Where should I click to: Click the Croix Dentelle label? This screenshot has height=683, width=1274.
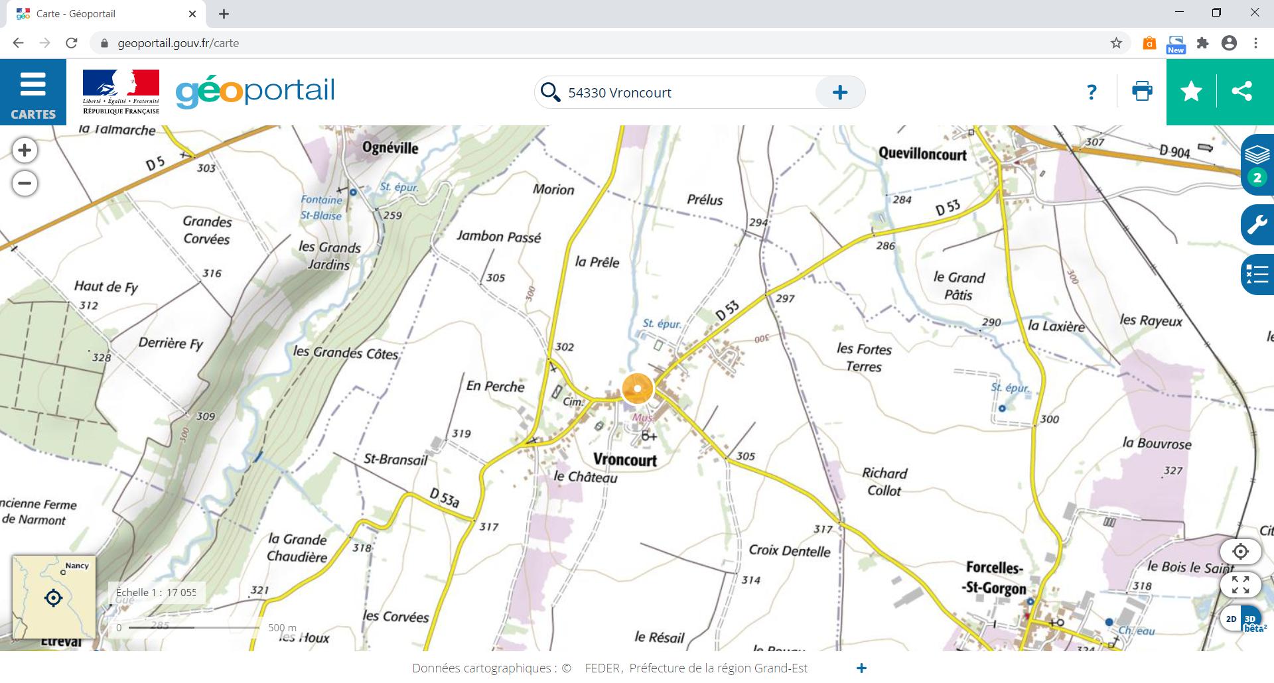click(790, 550)
